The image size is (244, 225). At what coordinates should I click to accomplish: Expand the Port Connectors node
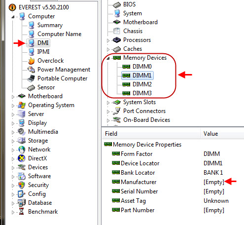[108, 112]
